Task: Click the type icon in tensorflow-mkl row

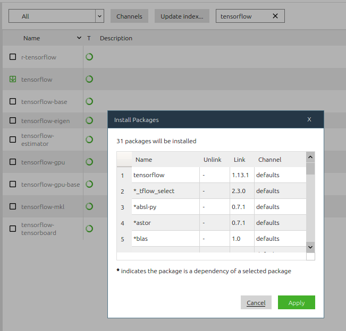Action: tap(89, 206)
